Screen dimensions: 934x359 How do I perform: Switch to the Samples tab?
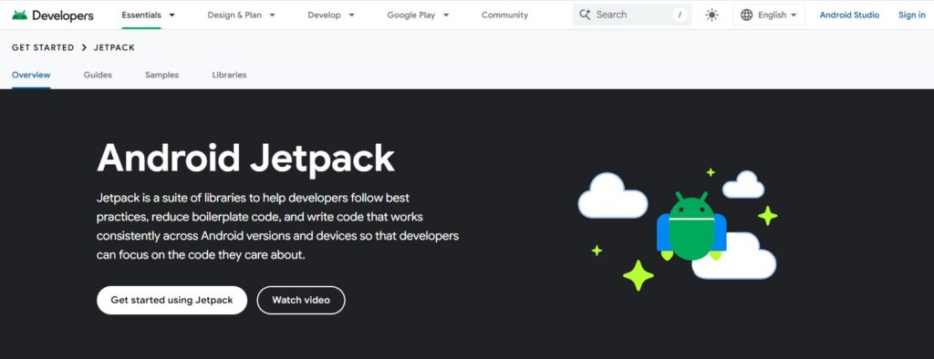(x=162, y=75)
